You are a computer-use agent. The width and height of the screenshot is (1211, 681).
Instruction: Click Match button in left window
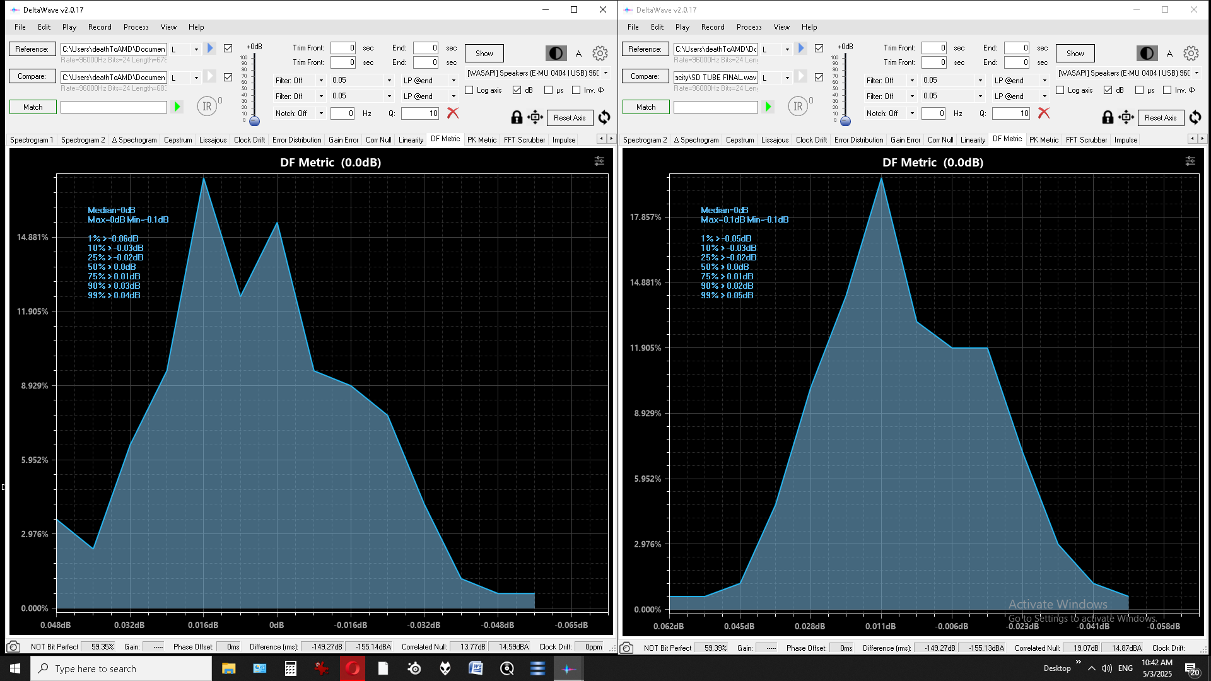pyautogui.click(x=33, y=107)
